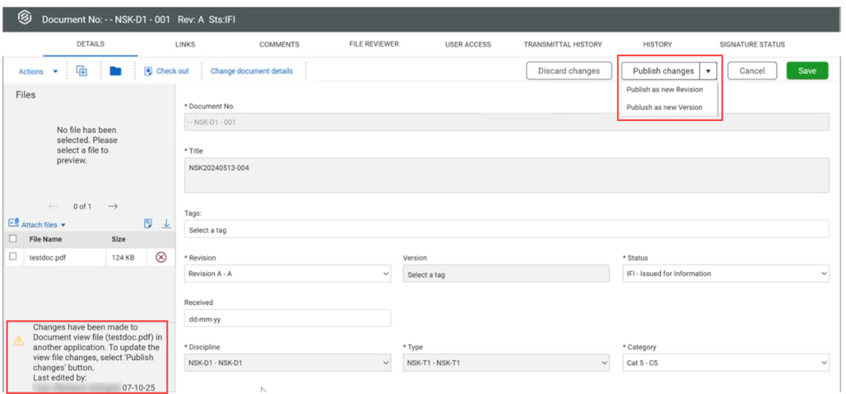Go to previous file preview arrow
Screen dimensions: 846x394
pyautogui.click(x=53, y=206)
